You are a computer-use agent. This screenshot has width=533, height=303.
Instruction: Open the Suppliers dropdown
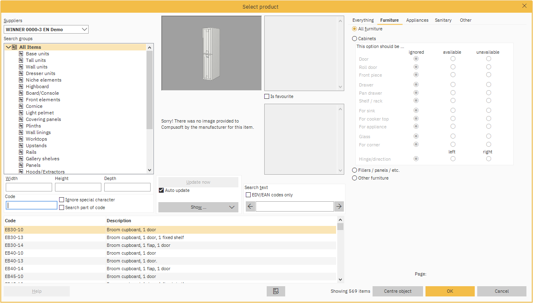(x=85, y=29)
